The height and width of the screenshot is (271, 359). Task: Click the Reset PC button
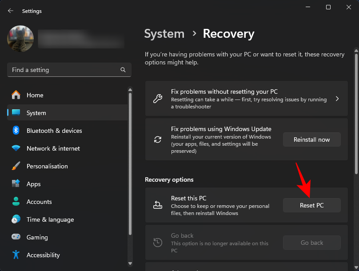(x=311, y=205)
